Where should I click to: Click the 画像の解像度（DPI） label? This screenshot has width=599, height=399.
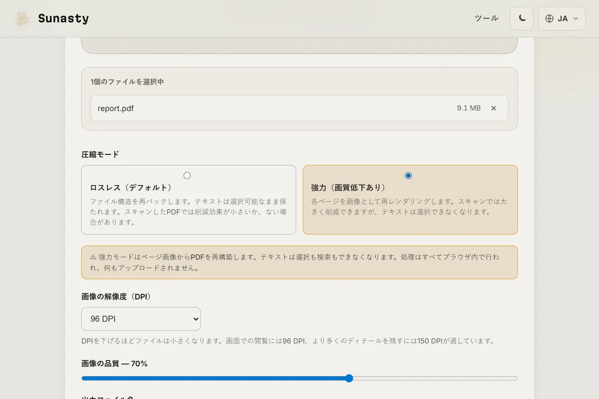pyautogui.click(x=117, y=297)
